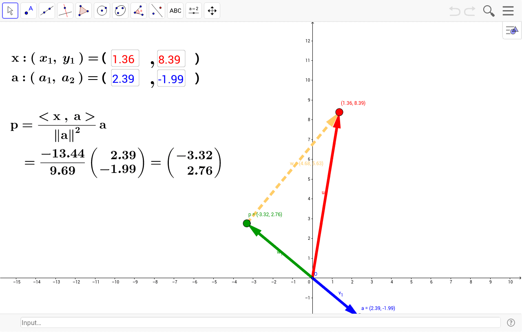Select the Polygon tool
Viewport: 522px width, 332px height.
84,11
